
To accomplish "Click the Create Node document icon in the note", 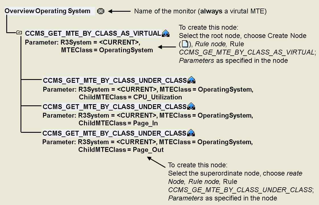I will (x=185, y=44).
